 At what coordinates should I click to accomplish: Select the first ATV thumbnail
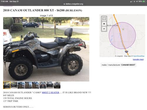(x=7, y=85)
